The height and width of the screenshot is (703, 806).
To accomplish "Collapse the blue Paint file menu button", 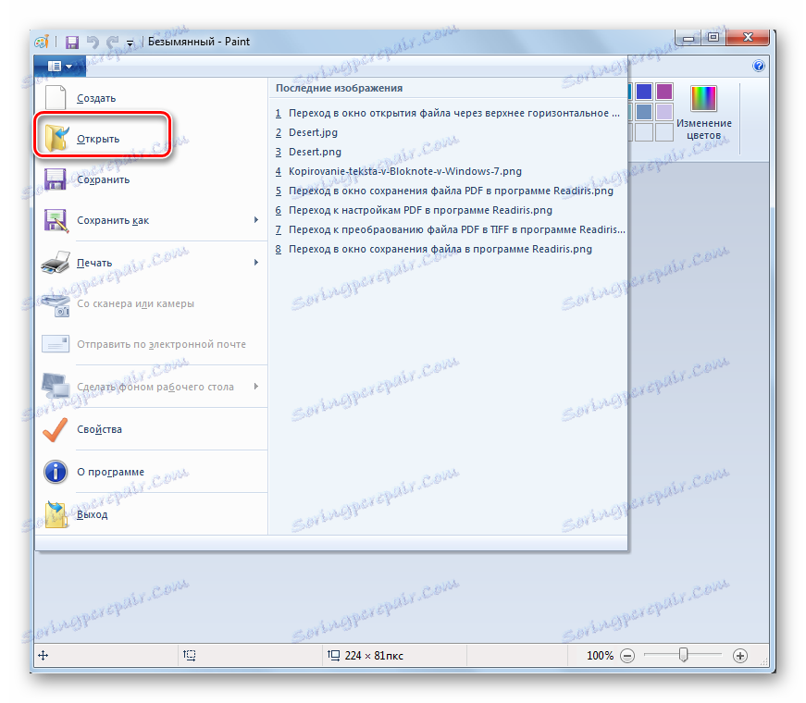I will (59, 67).
